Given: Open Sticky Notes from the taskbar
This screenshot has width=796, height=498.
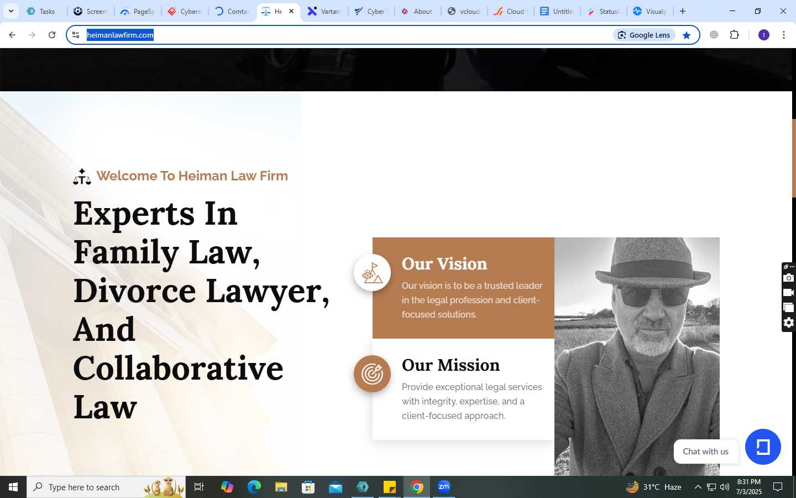Looking at the screenshot, I should [x=390, y=487].
